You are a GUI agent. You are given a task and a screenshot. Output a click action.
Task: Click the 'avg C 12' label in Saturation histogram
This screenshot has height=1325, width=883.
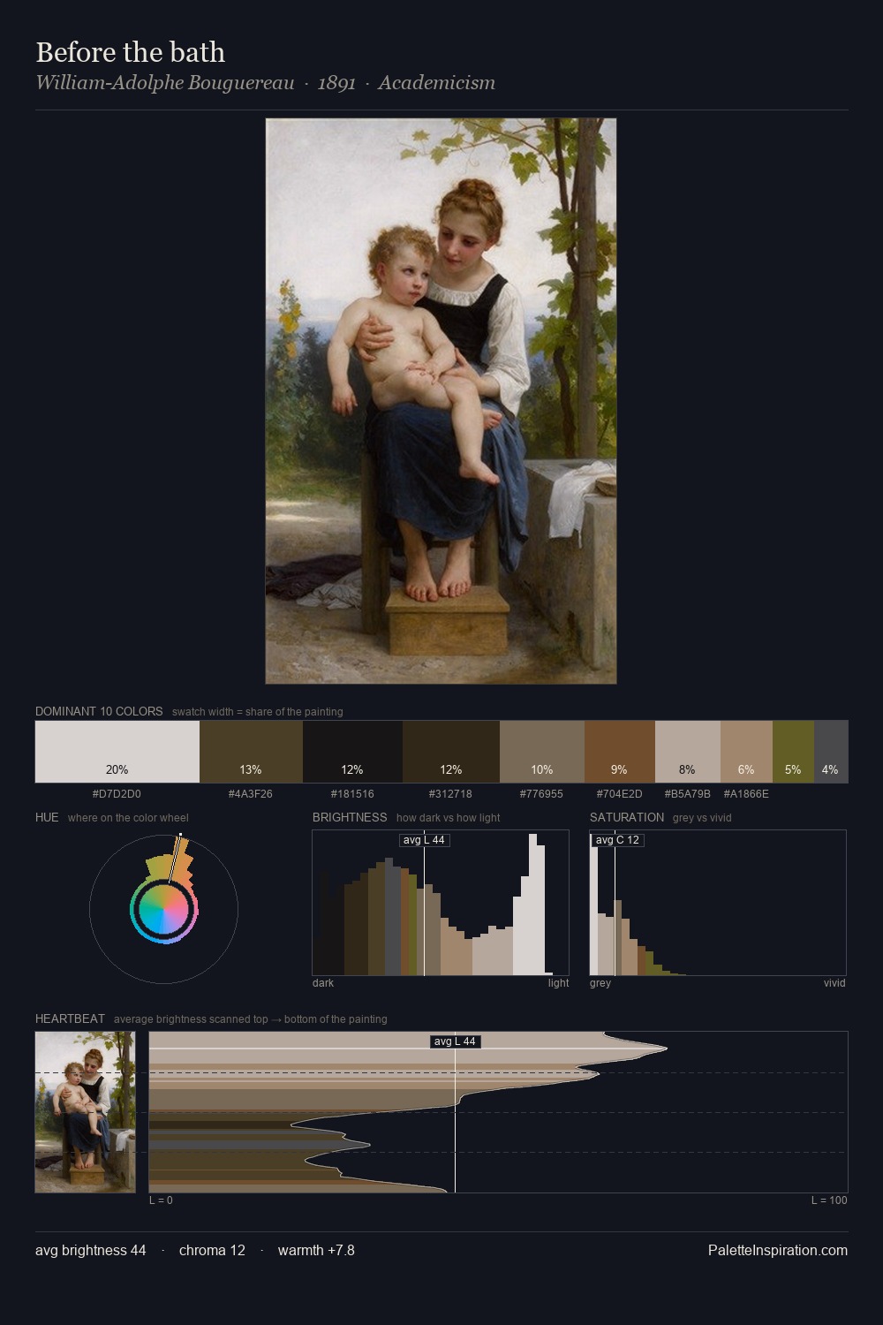click(x=617, y=840)
